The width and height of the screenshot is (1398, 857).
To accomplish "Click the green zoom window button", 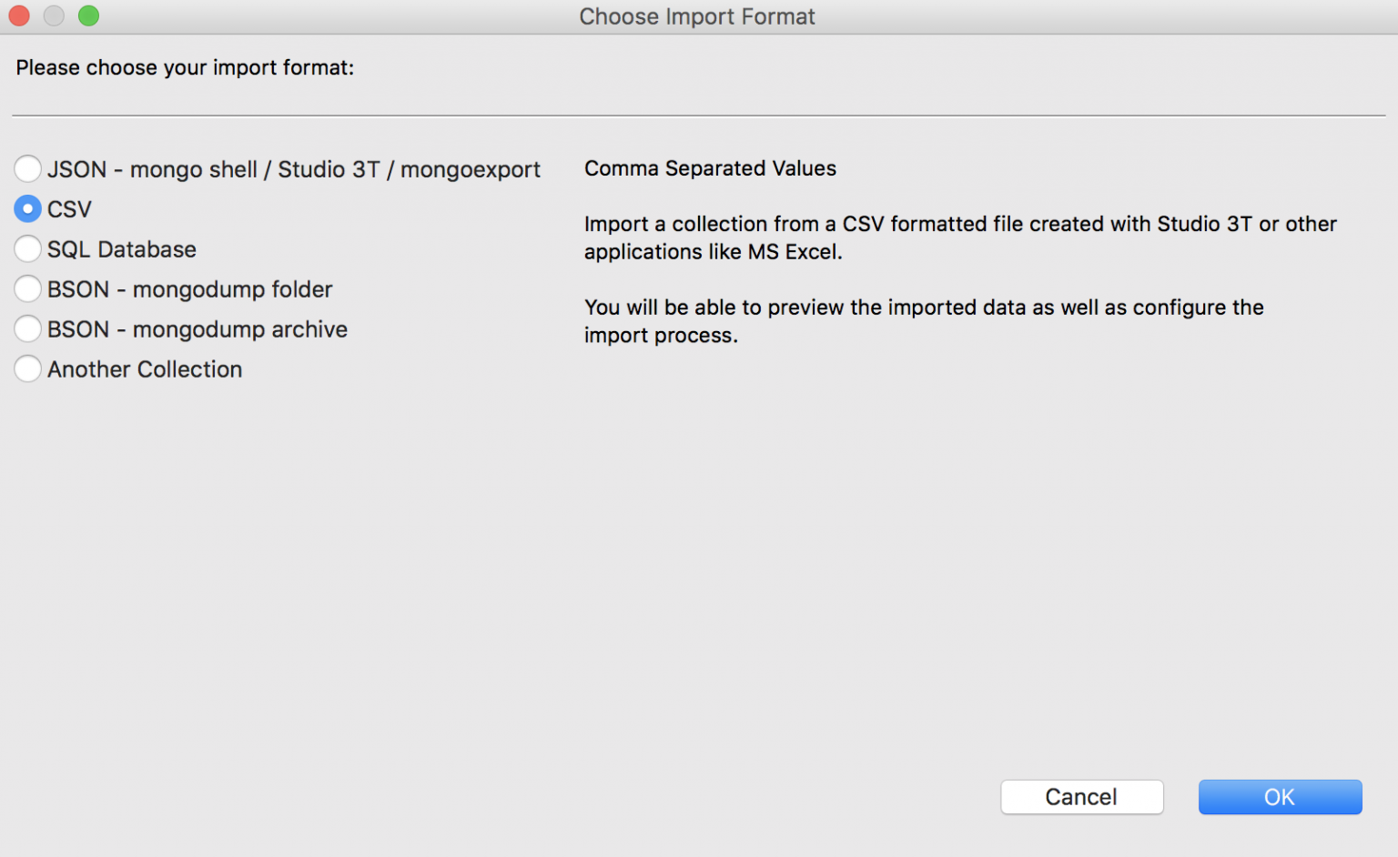I will [x=88, y=15].
